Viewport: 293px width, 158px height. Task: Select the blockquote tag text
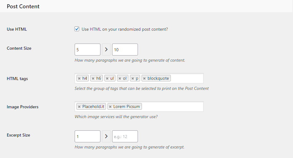pyautogui.click(x=158, y=79)
